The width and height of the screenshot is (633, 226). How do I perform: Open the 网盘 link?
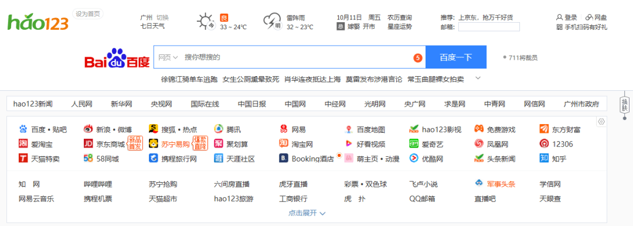point(596,18)
